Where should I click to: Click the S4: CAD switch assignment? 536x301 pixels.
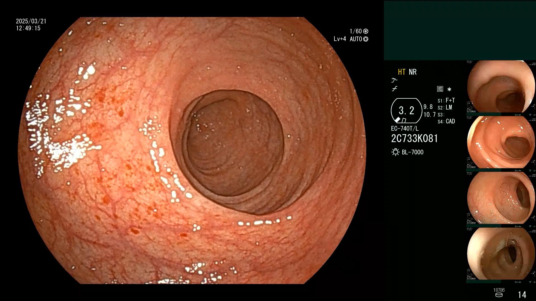coord(446,122)
